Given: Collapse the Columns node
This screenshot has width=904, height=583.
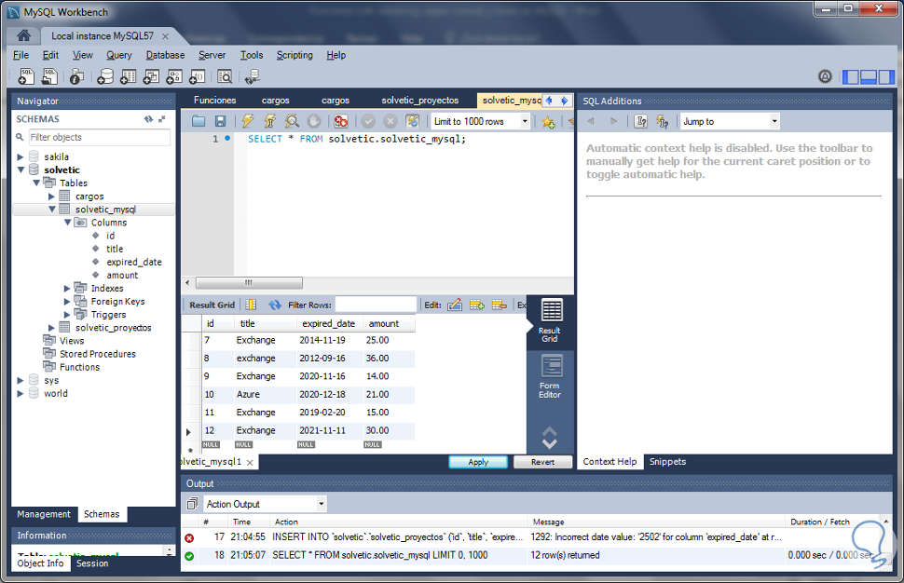Looking at the screenshot, I should pos(67,223).
